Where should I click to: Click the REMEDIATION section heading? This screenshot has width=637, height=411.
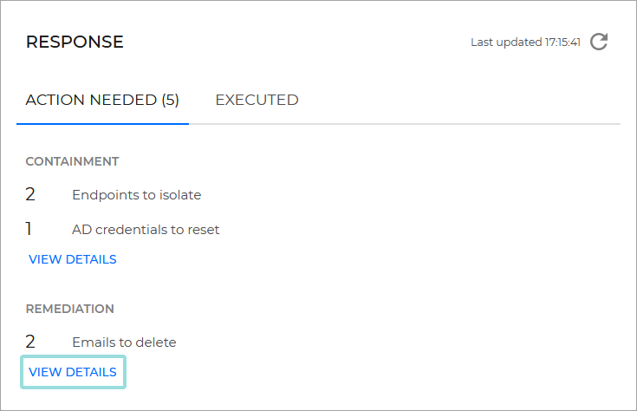click(x=70, y=309)
